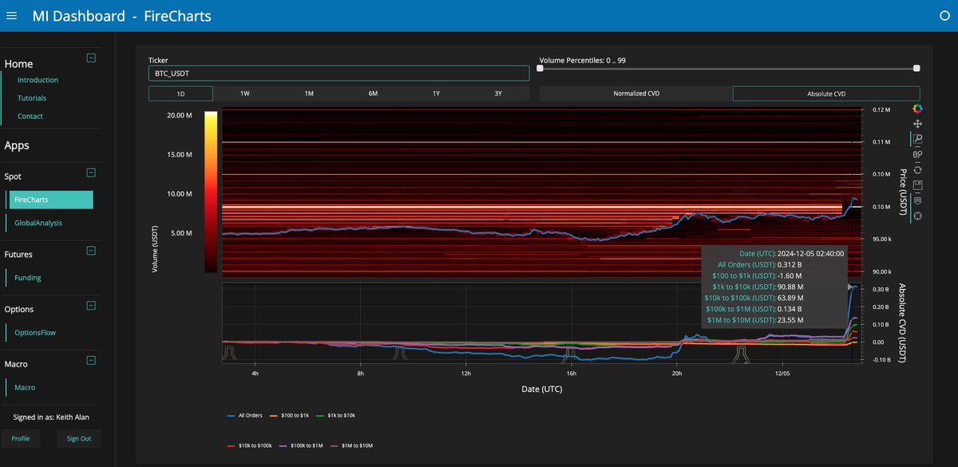Open the FireCharts app
958x467 pixels.
(x=49, y=200)
